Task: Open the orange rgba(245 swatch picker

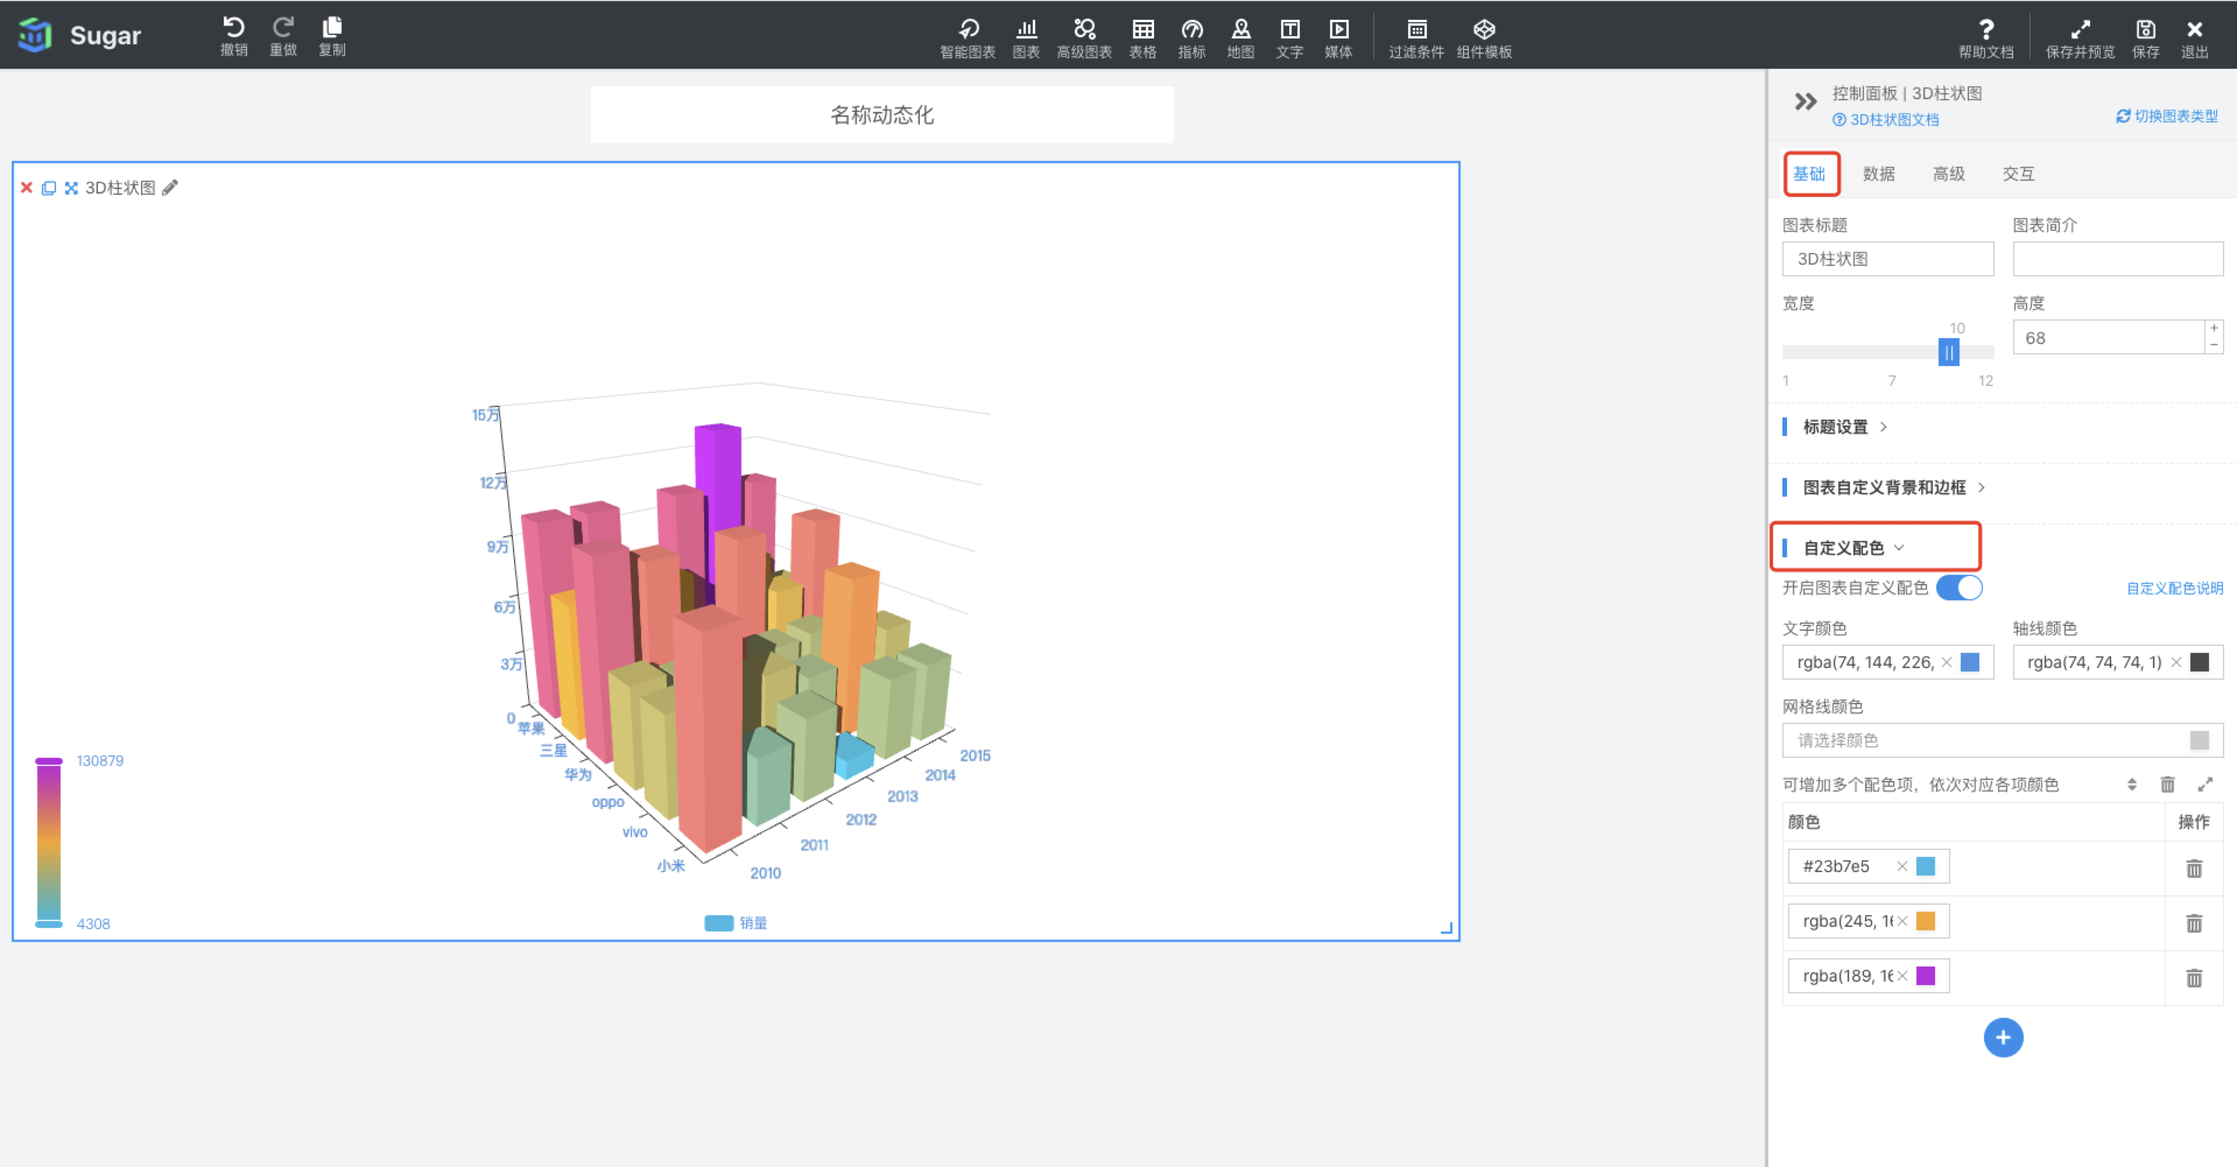Action: point(1925,921)
